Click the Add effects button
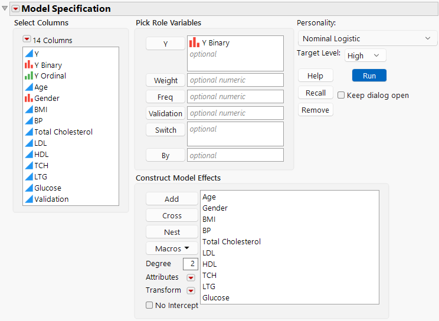Viewport: 439px width, 321px height. (172, 199)
